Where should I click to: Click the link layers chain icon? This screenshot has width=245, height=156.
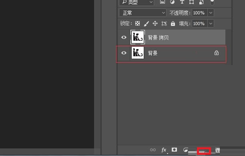tap(153, 150)
